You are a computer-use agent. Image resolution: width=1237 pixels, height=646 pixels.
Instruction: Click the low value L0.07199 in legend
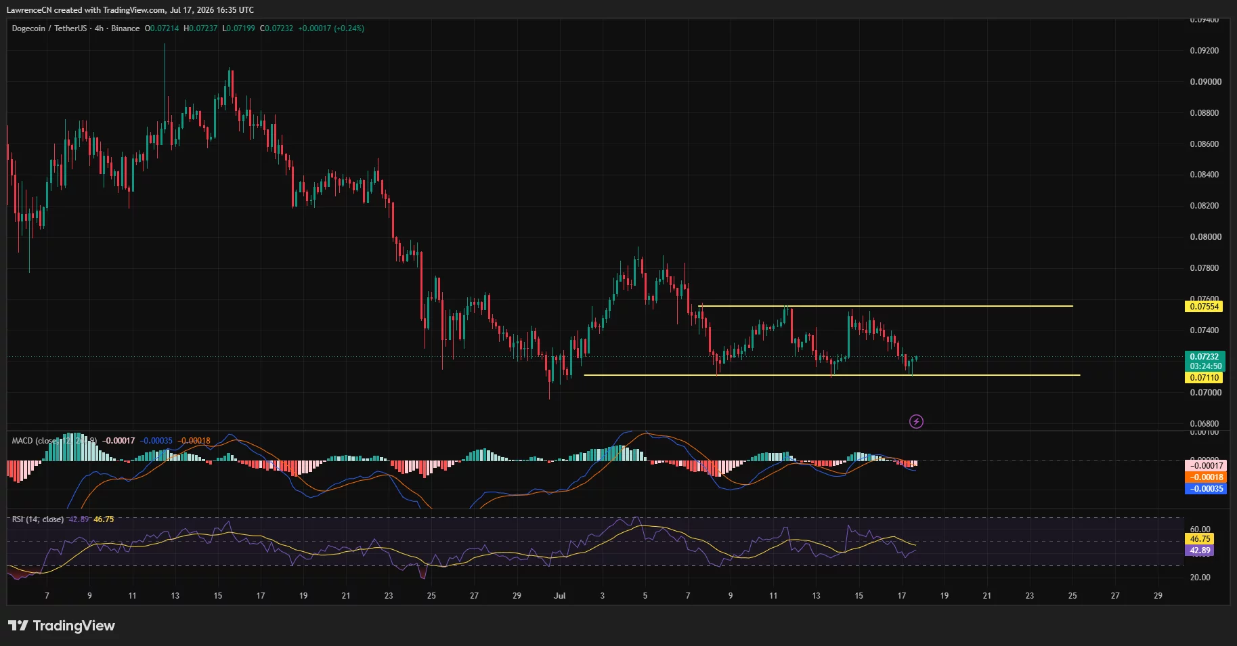239,28
